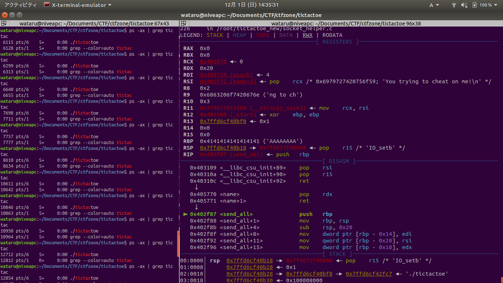Click the RSI address 0x405772 (name+2)
Viewport: 503px width, 283px height.
pos(228,81)
